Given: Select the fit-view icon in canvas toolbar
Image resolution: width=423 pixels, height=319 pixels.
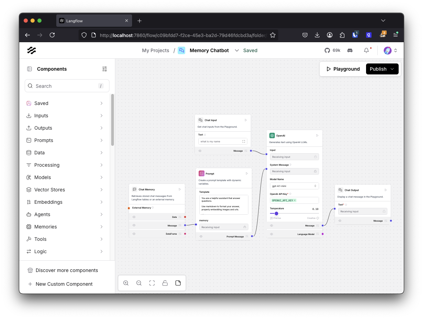Looking at the screenshot, I should point(152,283).
